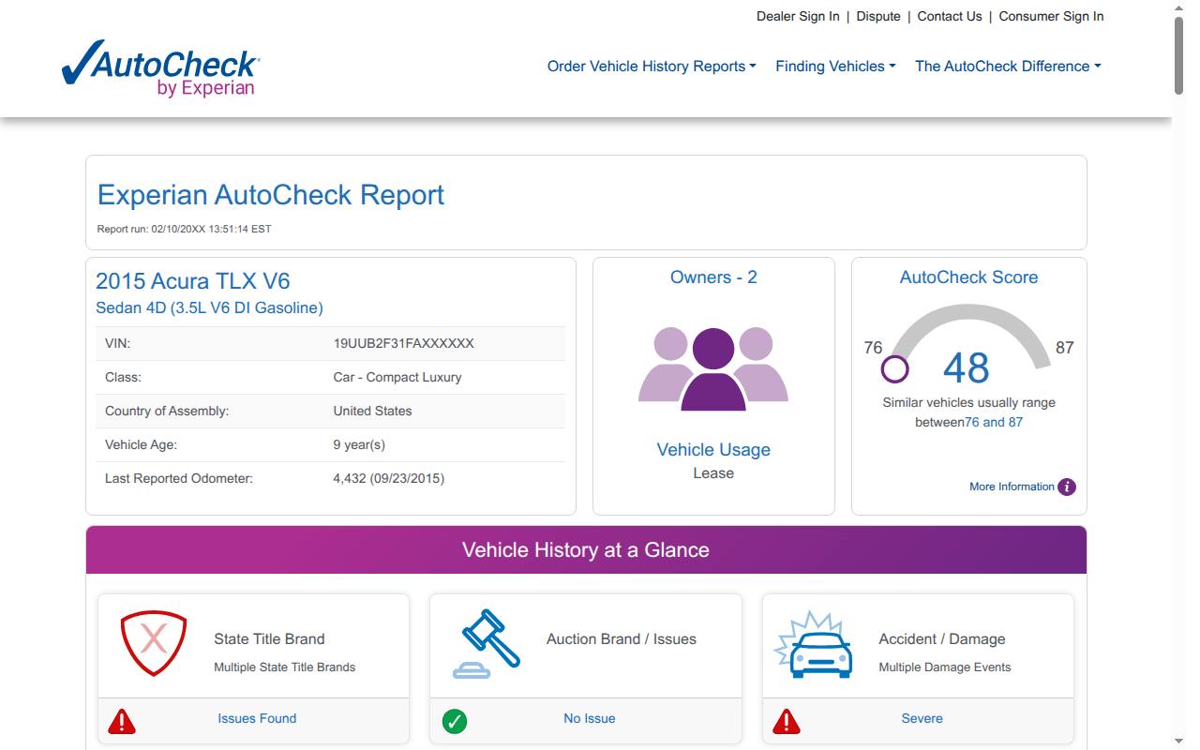This screenshot has height=750, width=1200.
Task: Click the Car - Compact Luxury class value
Action: 397,377
